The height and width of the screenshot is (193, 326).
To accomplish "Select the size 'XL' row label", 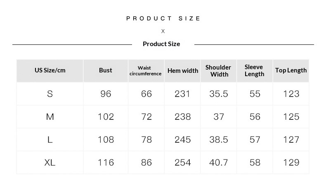I will pos(50,163).
